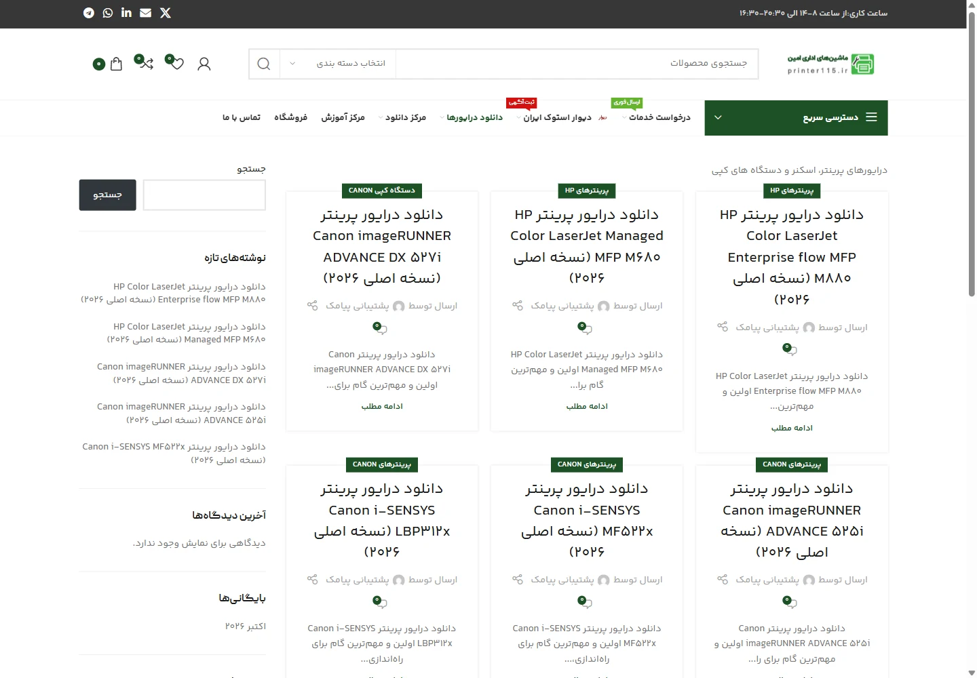977x678 pixels.
Task: Click the پرینترهای HP tag on M680 card
Action: tap(587, 191)
